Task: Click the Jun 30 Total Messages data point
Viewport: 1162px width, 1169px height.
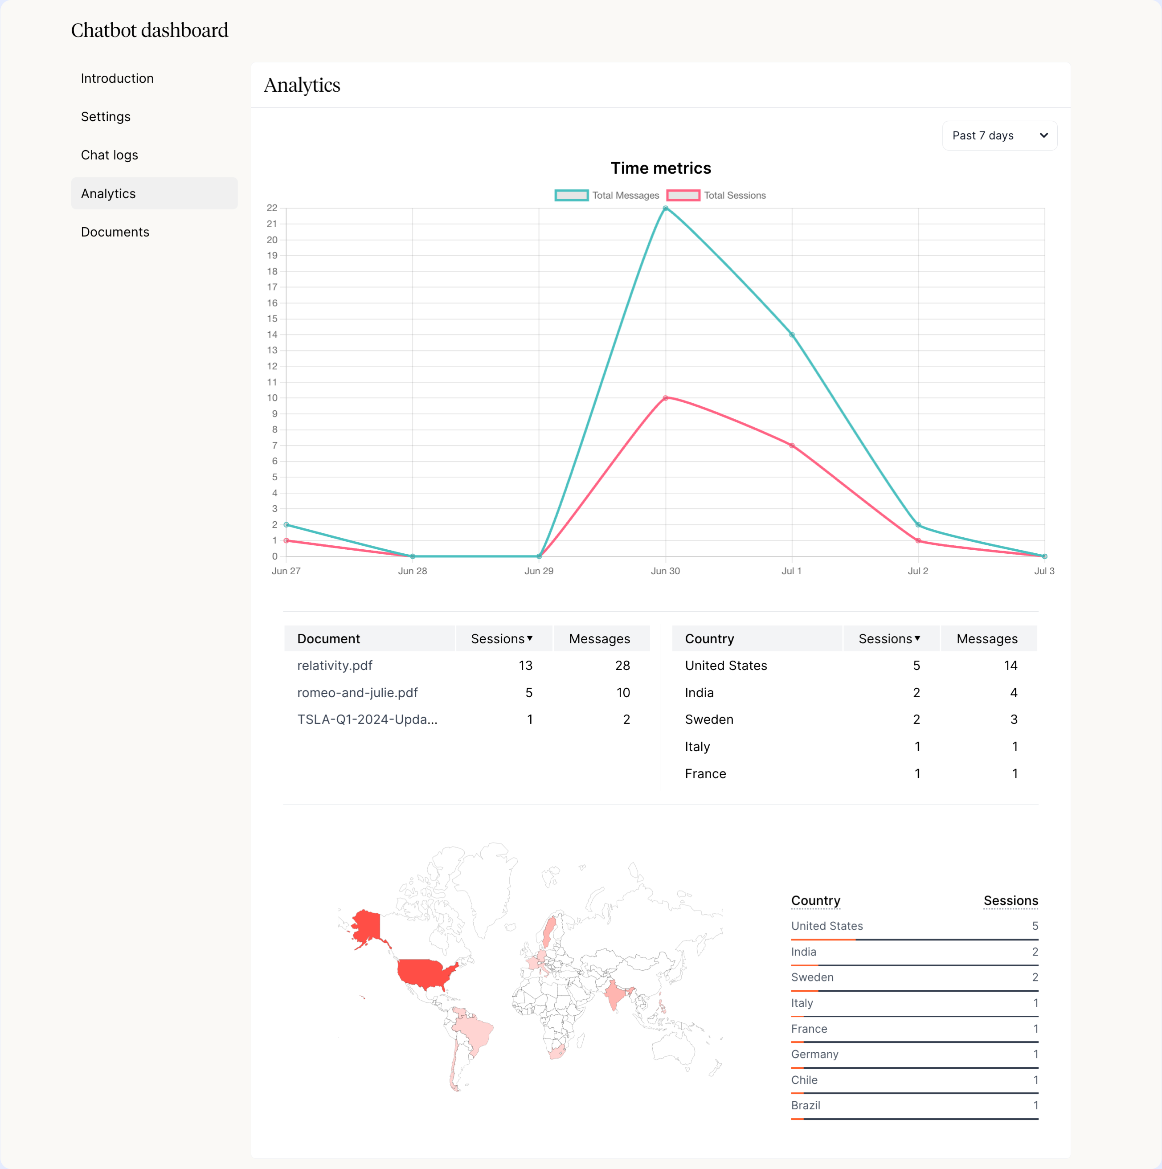Action: click(x=665, y=209)
